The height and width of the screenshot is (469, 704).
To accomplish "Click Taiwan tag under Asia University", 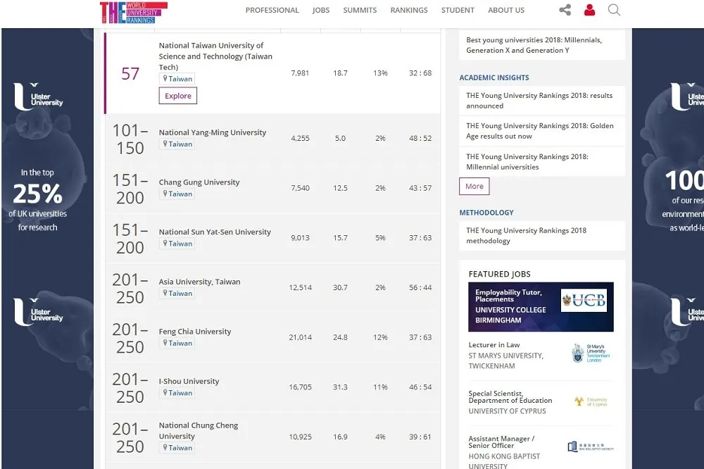I will click(177, 294).
